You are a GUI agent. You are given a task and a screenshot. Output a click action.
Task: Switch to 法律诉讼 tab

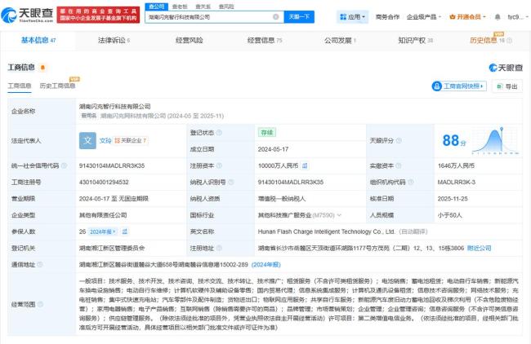click(114, 41)
